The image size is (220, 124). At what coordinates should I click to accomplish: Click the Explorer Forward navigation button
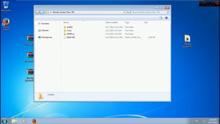pyautogui.click(x=42, y=12)
